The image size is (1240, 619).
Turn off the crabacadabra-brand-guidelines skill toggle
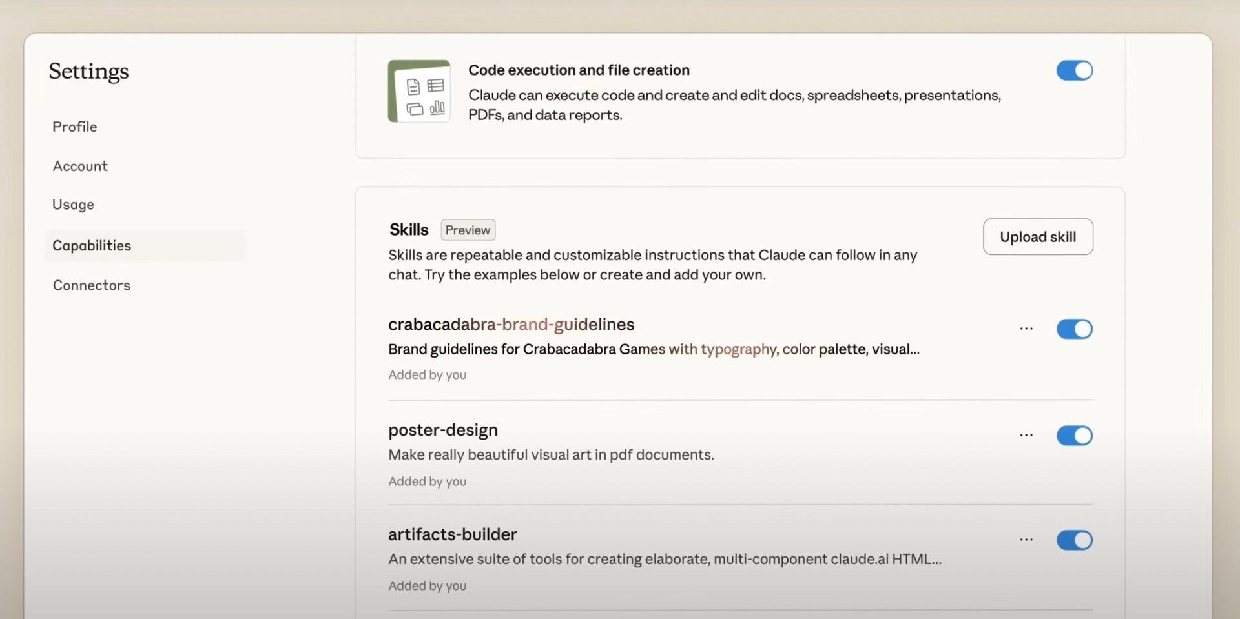1074,329
